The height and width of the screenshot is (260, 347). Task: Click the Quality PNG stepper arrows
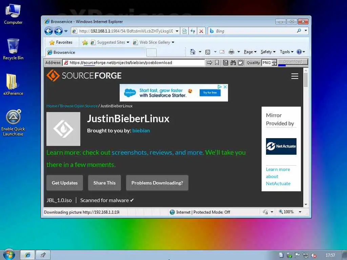click(274, 63)
